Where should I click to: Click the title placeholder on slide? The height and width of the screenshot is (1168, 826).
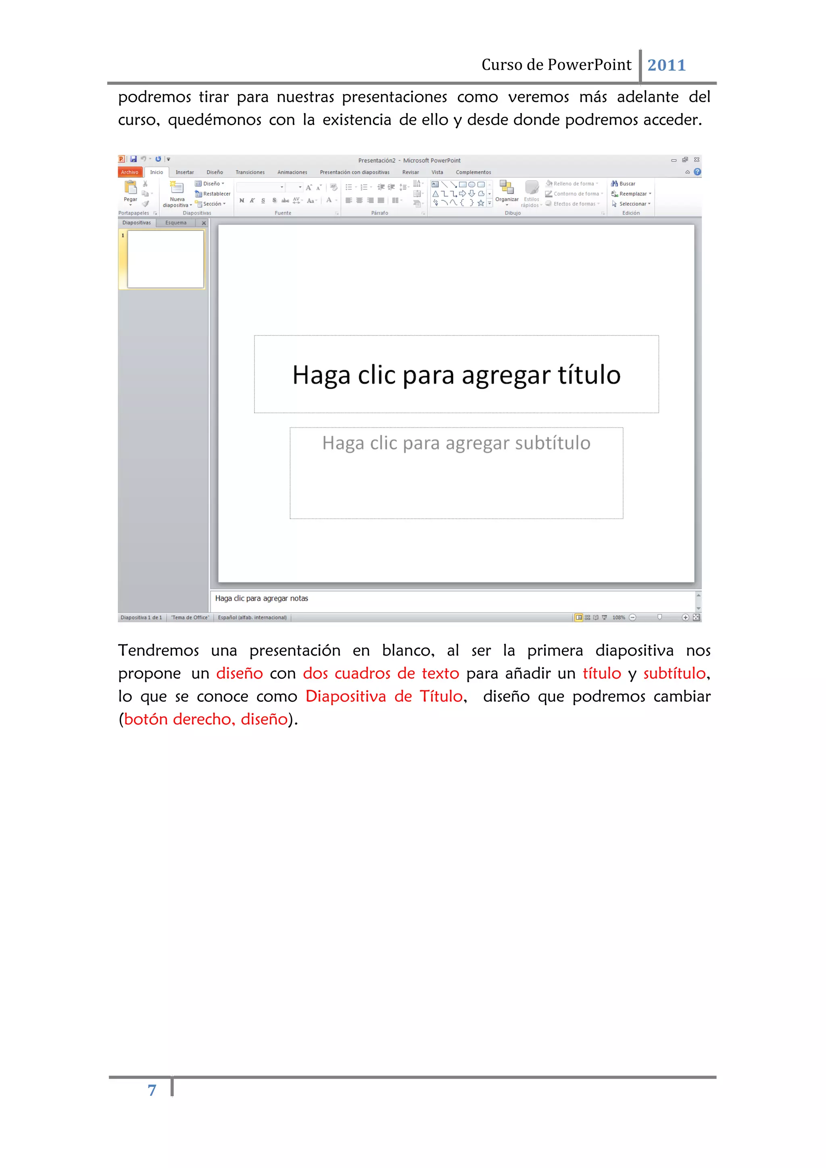pos(456,374)
